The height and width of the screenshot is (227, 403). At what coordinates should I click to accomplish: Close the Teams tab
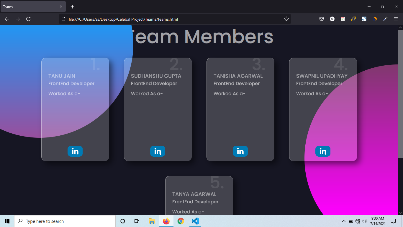tap(61, 7)
